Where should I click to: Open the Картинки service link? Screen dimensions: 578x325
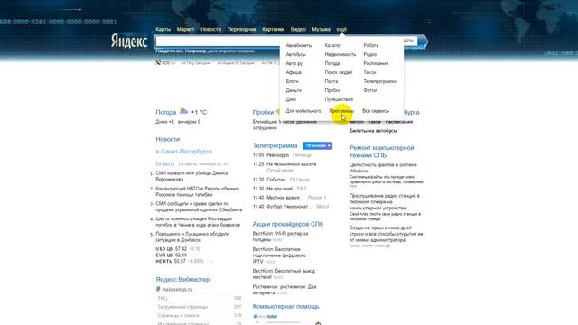coord(273,29)
